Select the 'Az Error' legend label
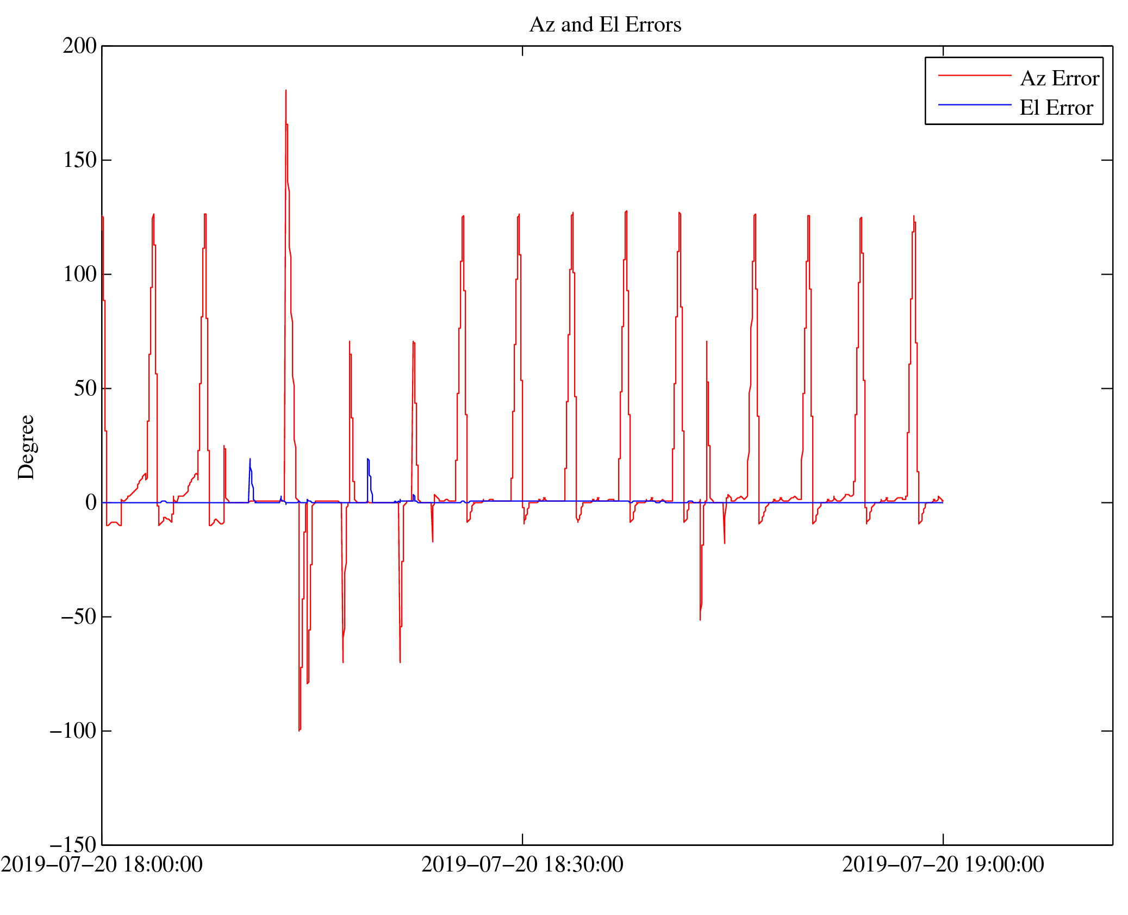 tap(1060, 79)
